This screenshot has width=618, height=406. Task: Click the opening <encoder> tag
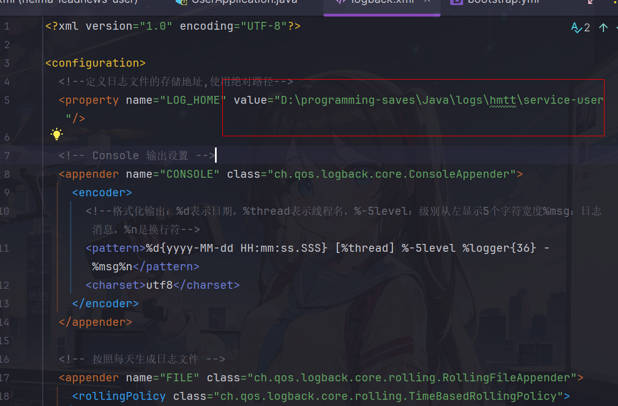[102, 192]
